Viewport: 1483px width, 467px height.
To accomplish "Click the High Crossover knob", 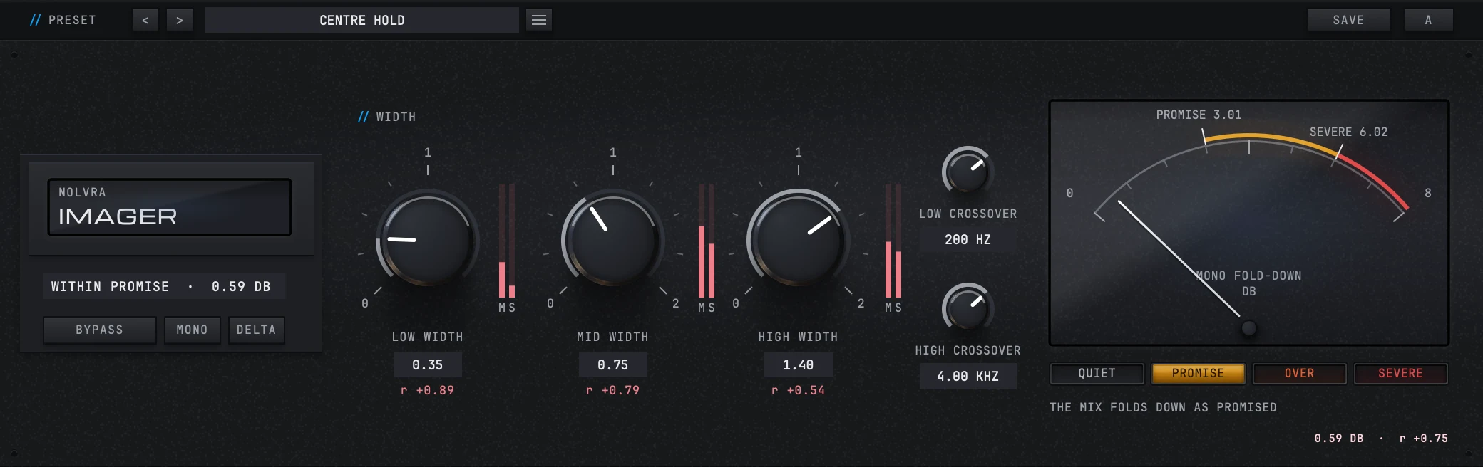I will 968,309.
